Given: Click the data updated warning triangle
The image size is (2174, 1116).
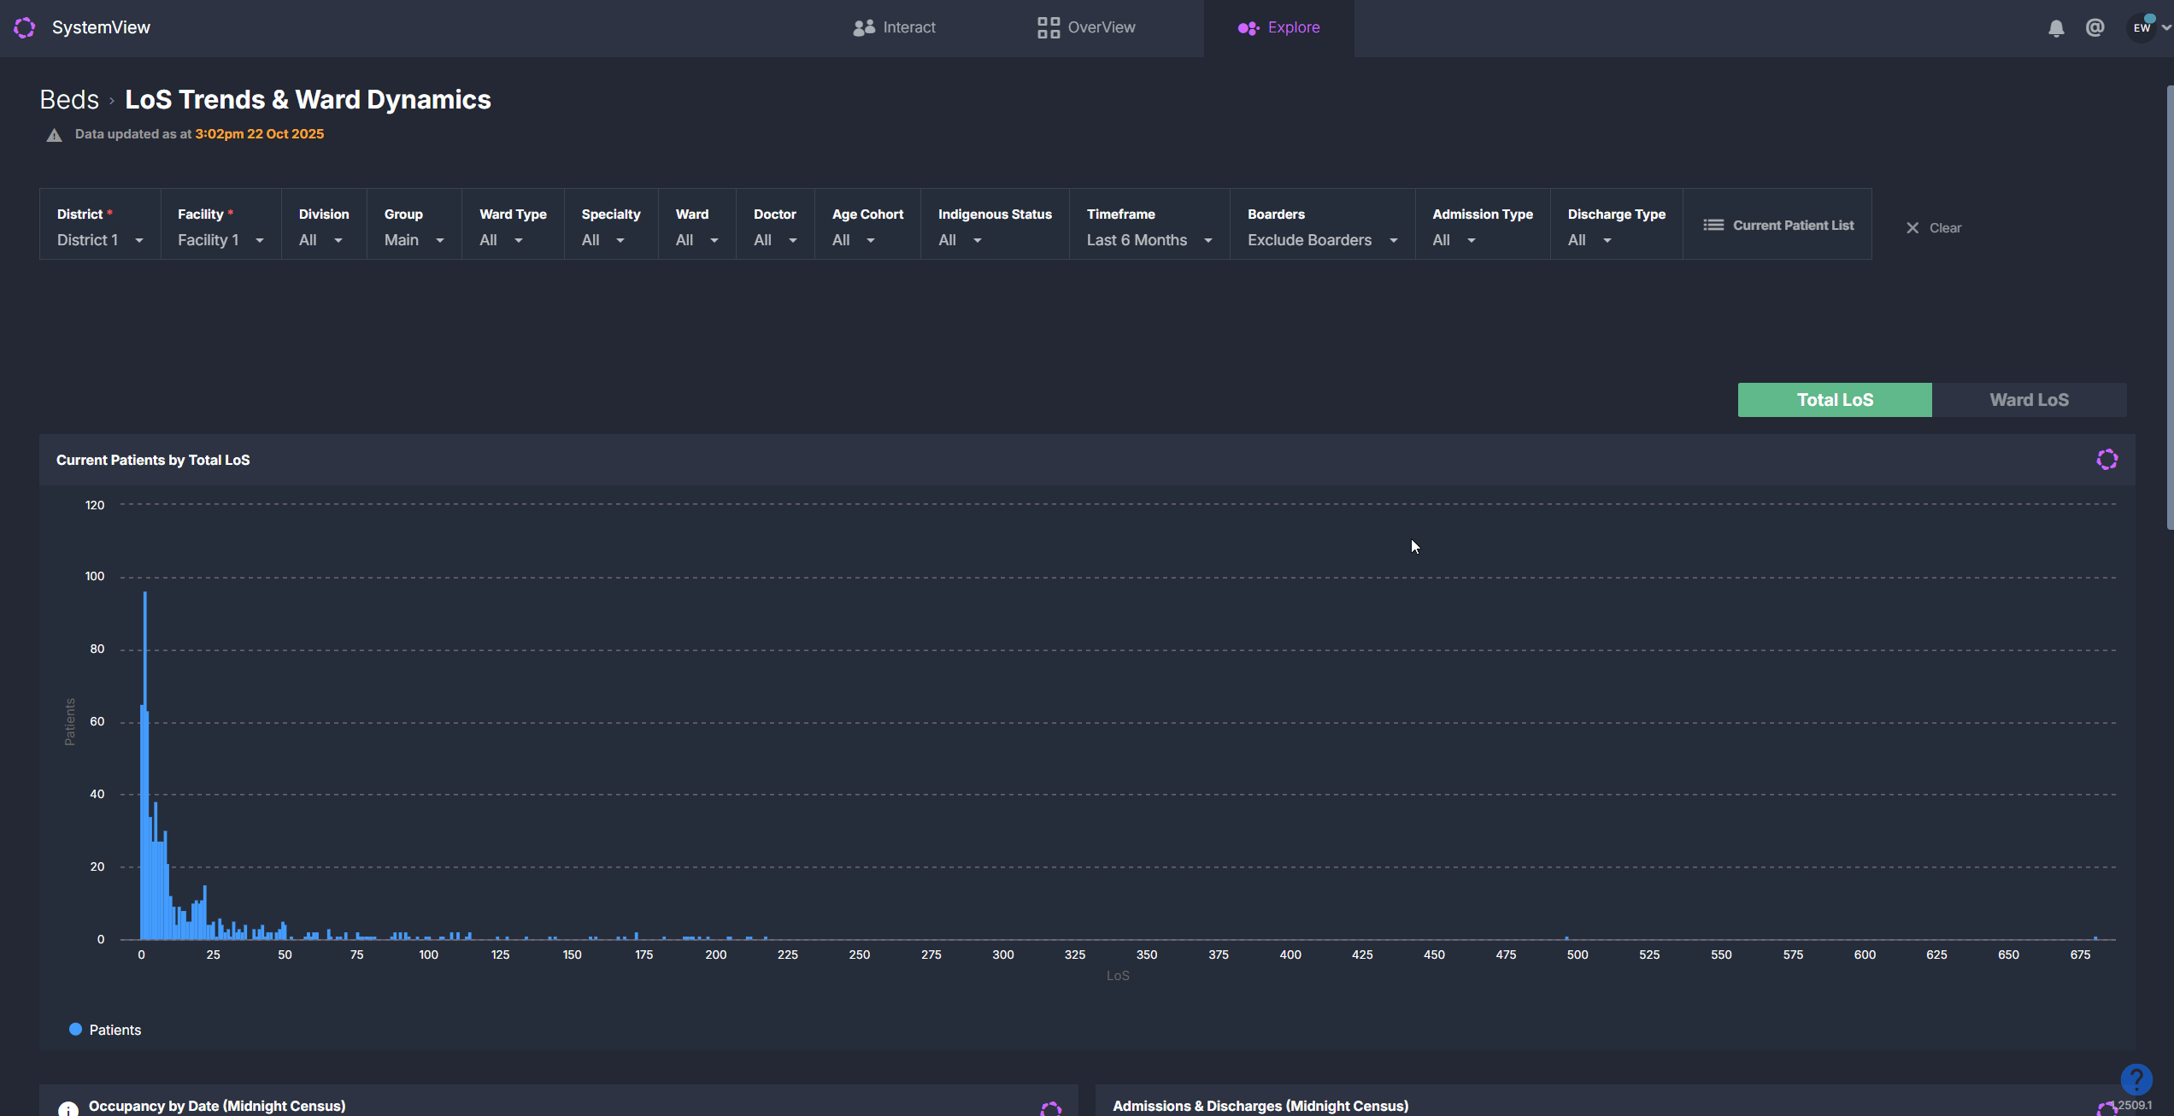Looking at the screenshot, I should click(x=54, y=135).
